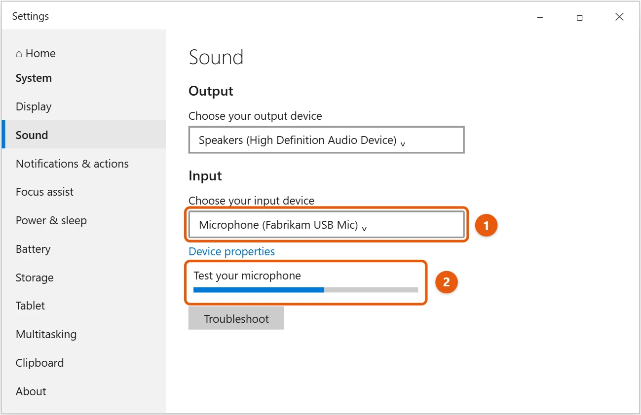Open Device properties link

coord(231,251)
